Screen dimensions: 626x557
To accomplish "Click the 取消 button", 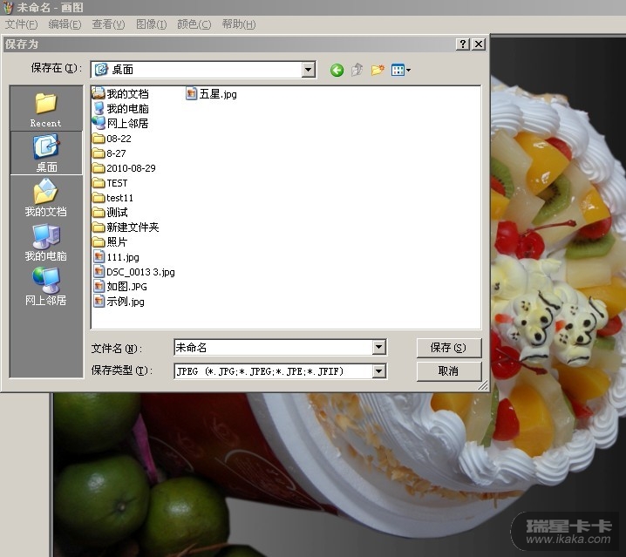I will click(x=449, y=371).
